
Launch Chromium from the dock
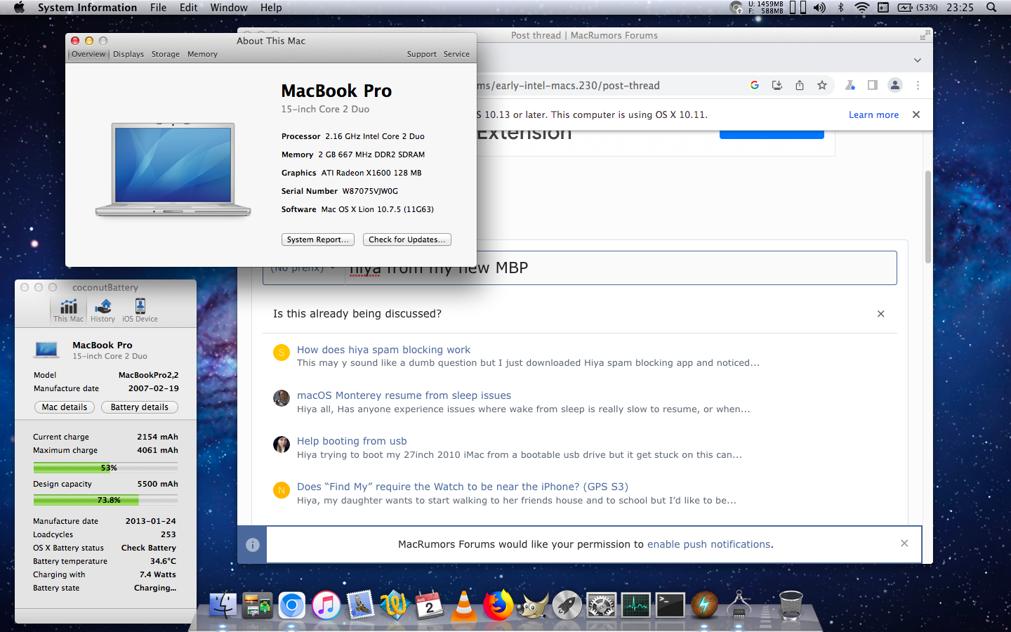click(292, 605)
